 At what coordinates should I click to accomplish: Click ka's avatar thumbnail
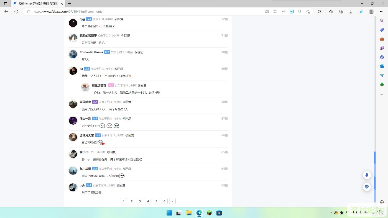click(73, 71)
